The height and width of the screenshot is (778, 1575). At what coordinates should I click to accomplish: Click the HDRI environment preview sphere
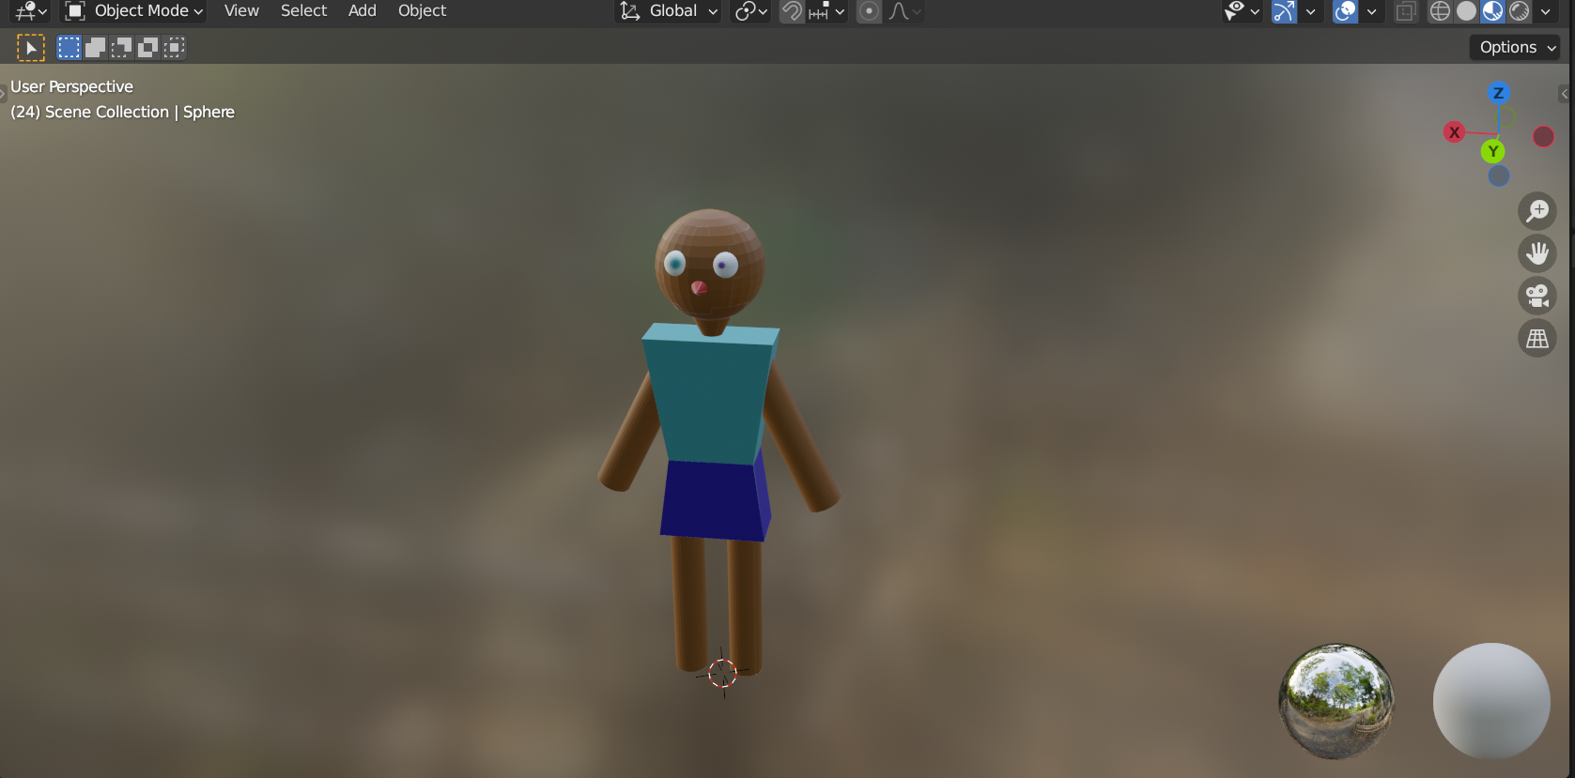(x=1336, y=701)
